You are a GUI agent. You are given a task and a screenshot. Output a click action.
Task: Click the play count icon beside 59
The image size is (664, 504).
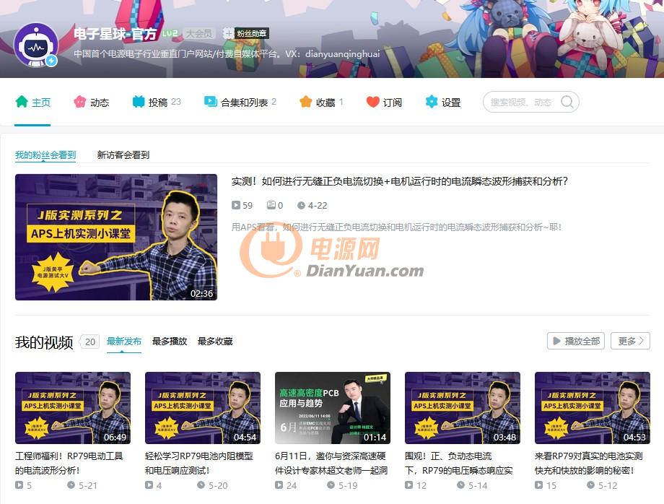pos(235,205)
